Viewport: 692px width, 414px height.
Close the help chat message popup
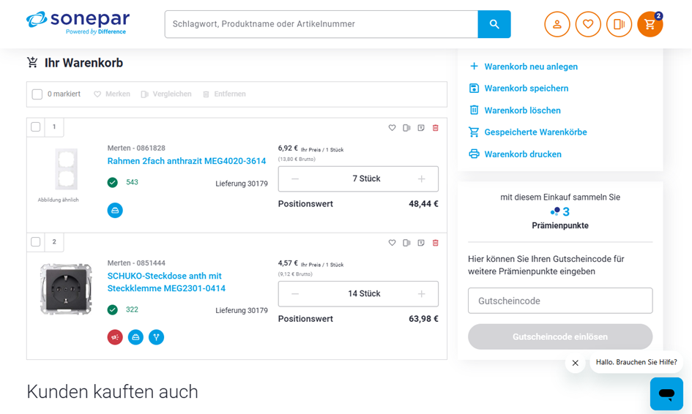pos(576,363)
